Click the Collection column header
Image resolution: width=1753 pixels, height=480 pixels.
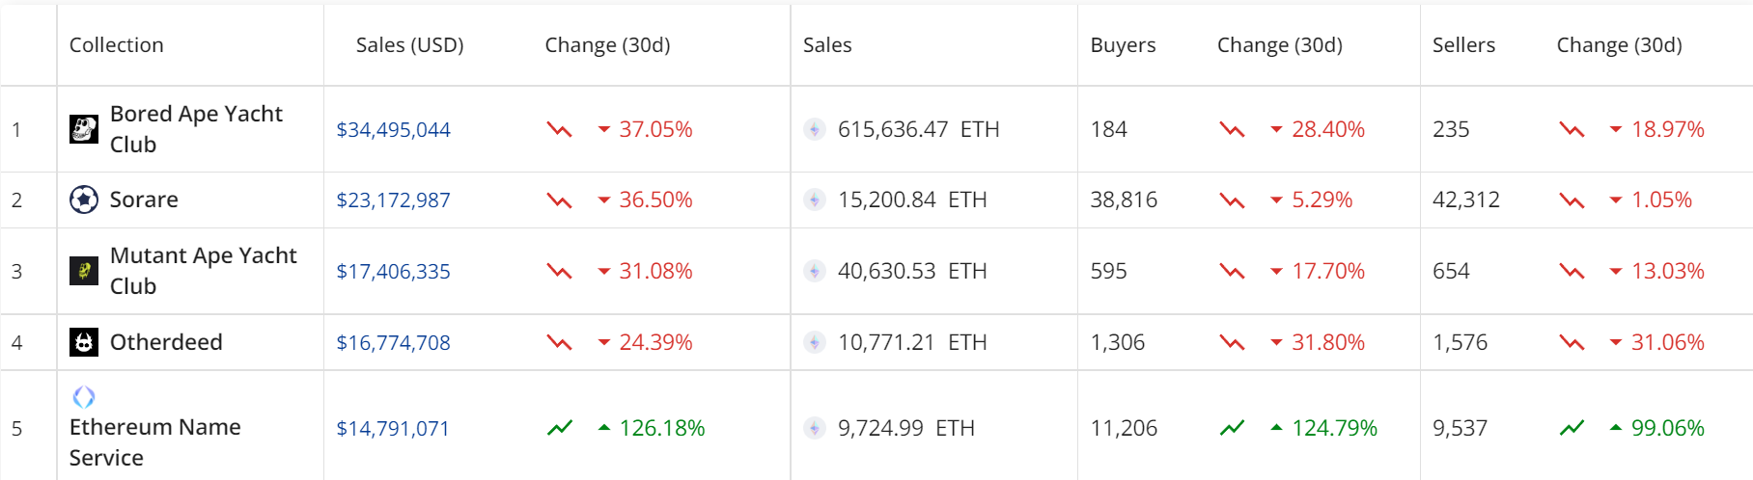tap(117, 45)
